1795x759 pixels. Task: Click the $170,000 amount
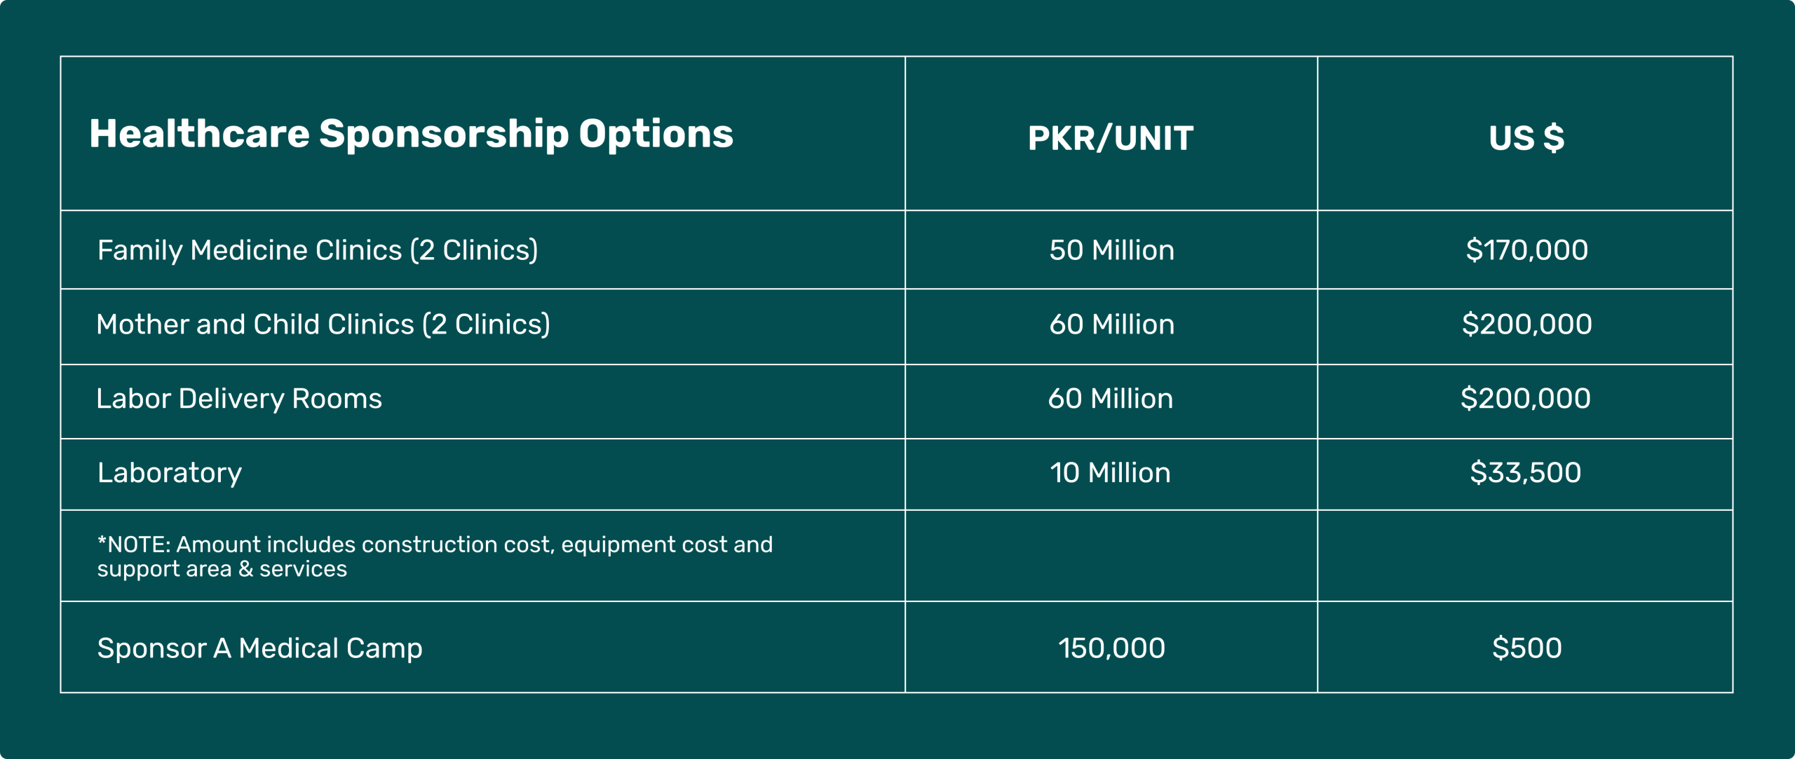[x=1526, y=250]
